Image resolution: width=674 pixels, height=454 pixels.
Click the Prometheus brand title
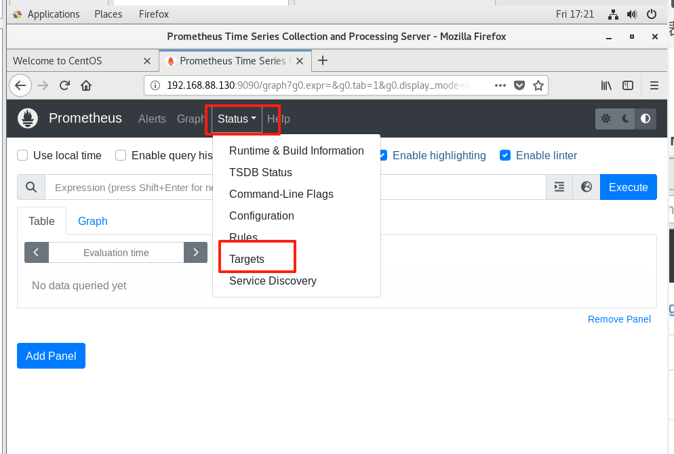85,118
